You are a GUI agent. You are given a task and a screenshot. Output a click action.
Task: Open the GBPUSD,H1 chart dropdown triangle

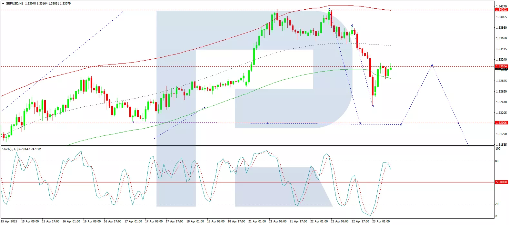point(3,4)
